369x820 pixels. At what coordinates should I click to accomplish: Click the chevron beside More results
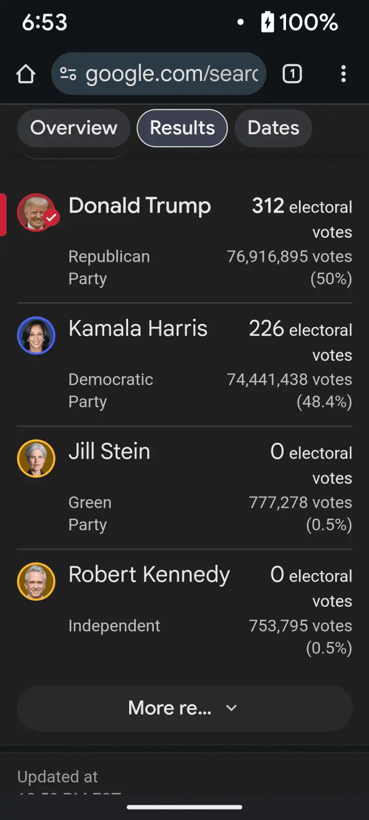[232, 708]
